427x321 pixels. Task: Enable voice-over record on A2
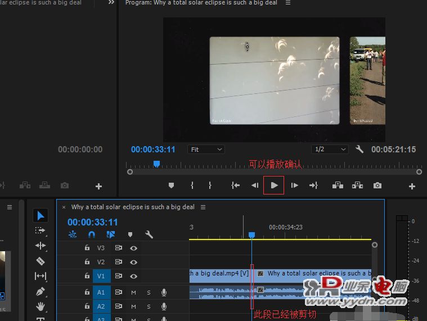click(164, 306)
